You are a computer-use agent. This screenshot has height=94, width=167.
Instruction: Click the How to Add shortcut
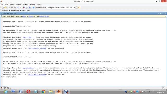(14, 11)
